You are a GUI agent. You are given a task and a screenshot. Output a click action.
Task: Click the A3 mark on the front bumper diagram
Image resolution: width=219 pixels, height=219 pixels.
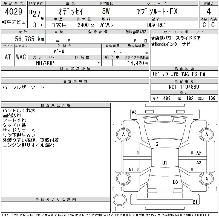click(x=134, y=112)
